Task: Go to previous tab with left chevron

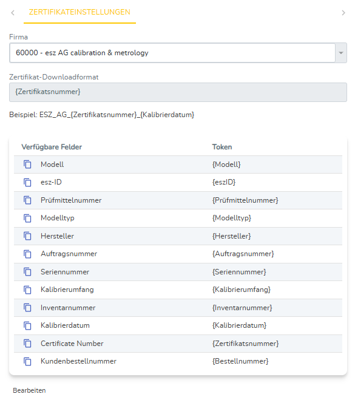Action: pyautogui.click(x=13, y=13)
